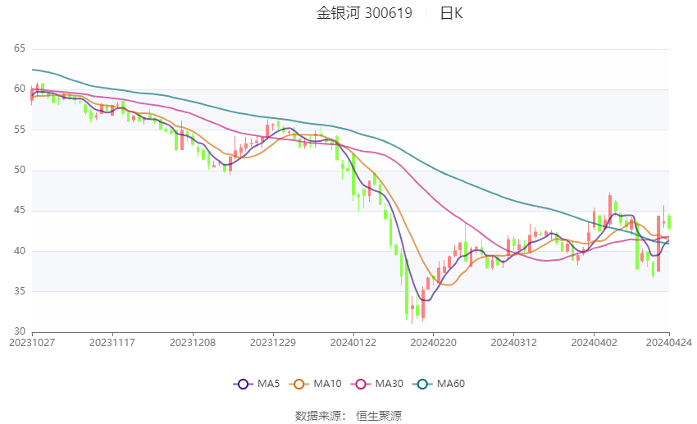Screen dimensions: 697x424
Task: Click the 20240312 date axis label
Action: tap(513, 343)
